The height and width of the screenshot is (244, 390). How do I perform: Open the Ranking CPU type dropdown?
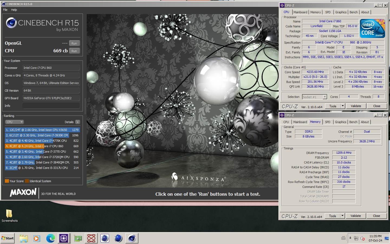(x=14, y=122)
